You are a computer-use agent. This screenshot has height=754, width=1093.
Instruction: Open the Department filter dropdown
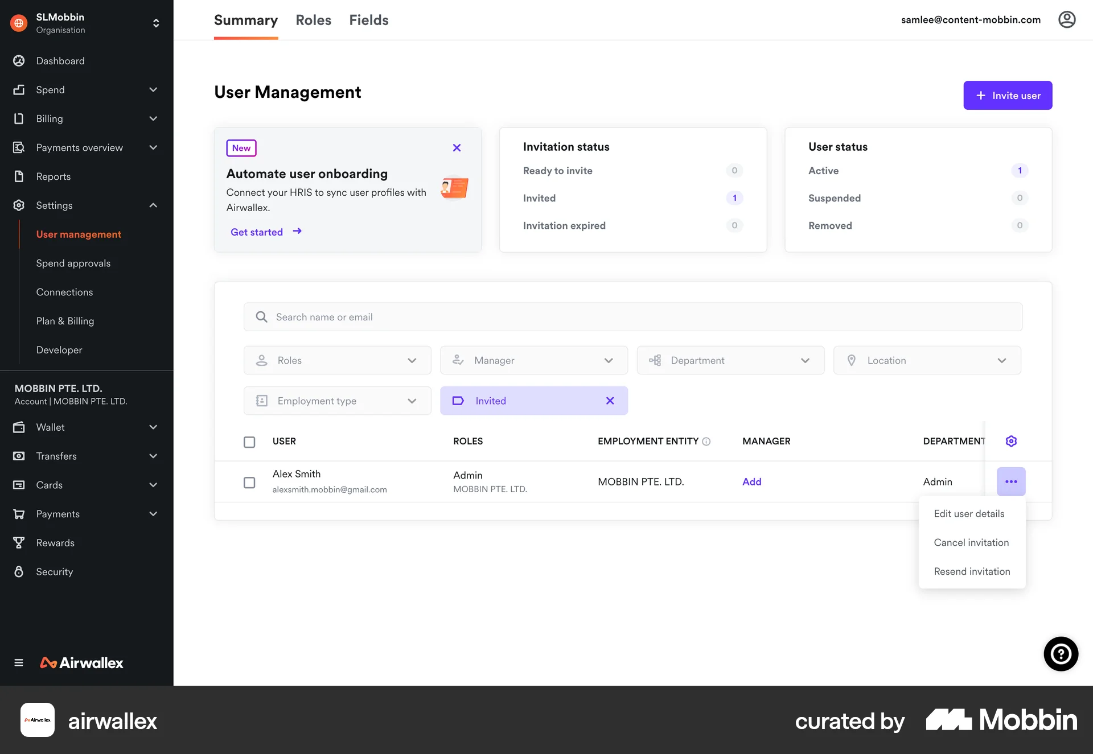[x=805, y=360]
